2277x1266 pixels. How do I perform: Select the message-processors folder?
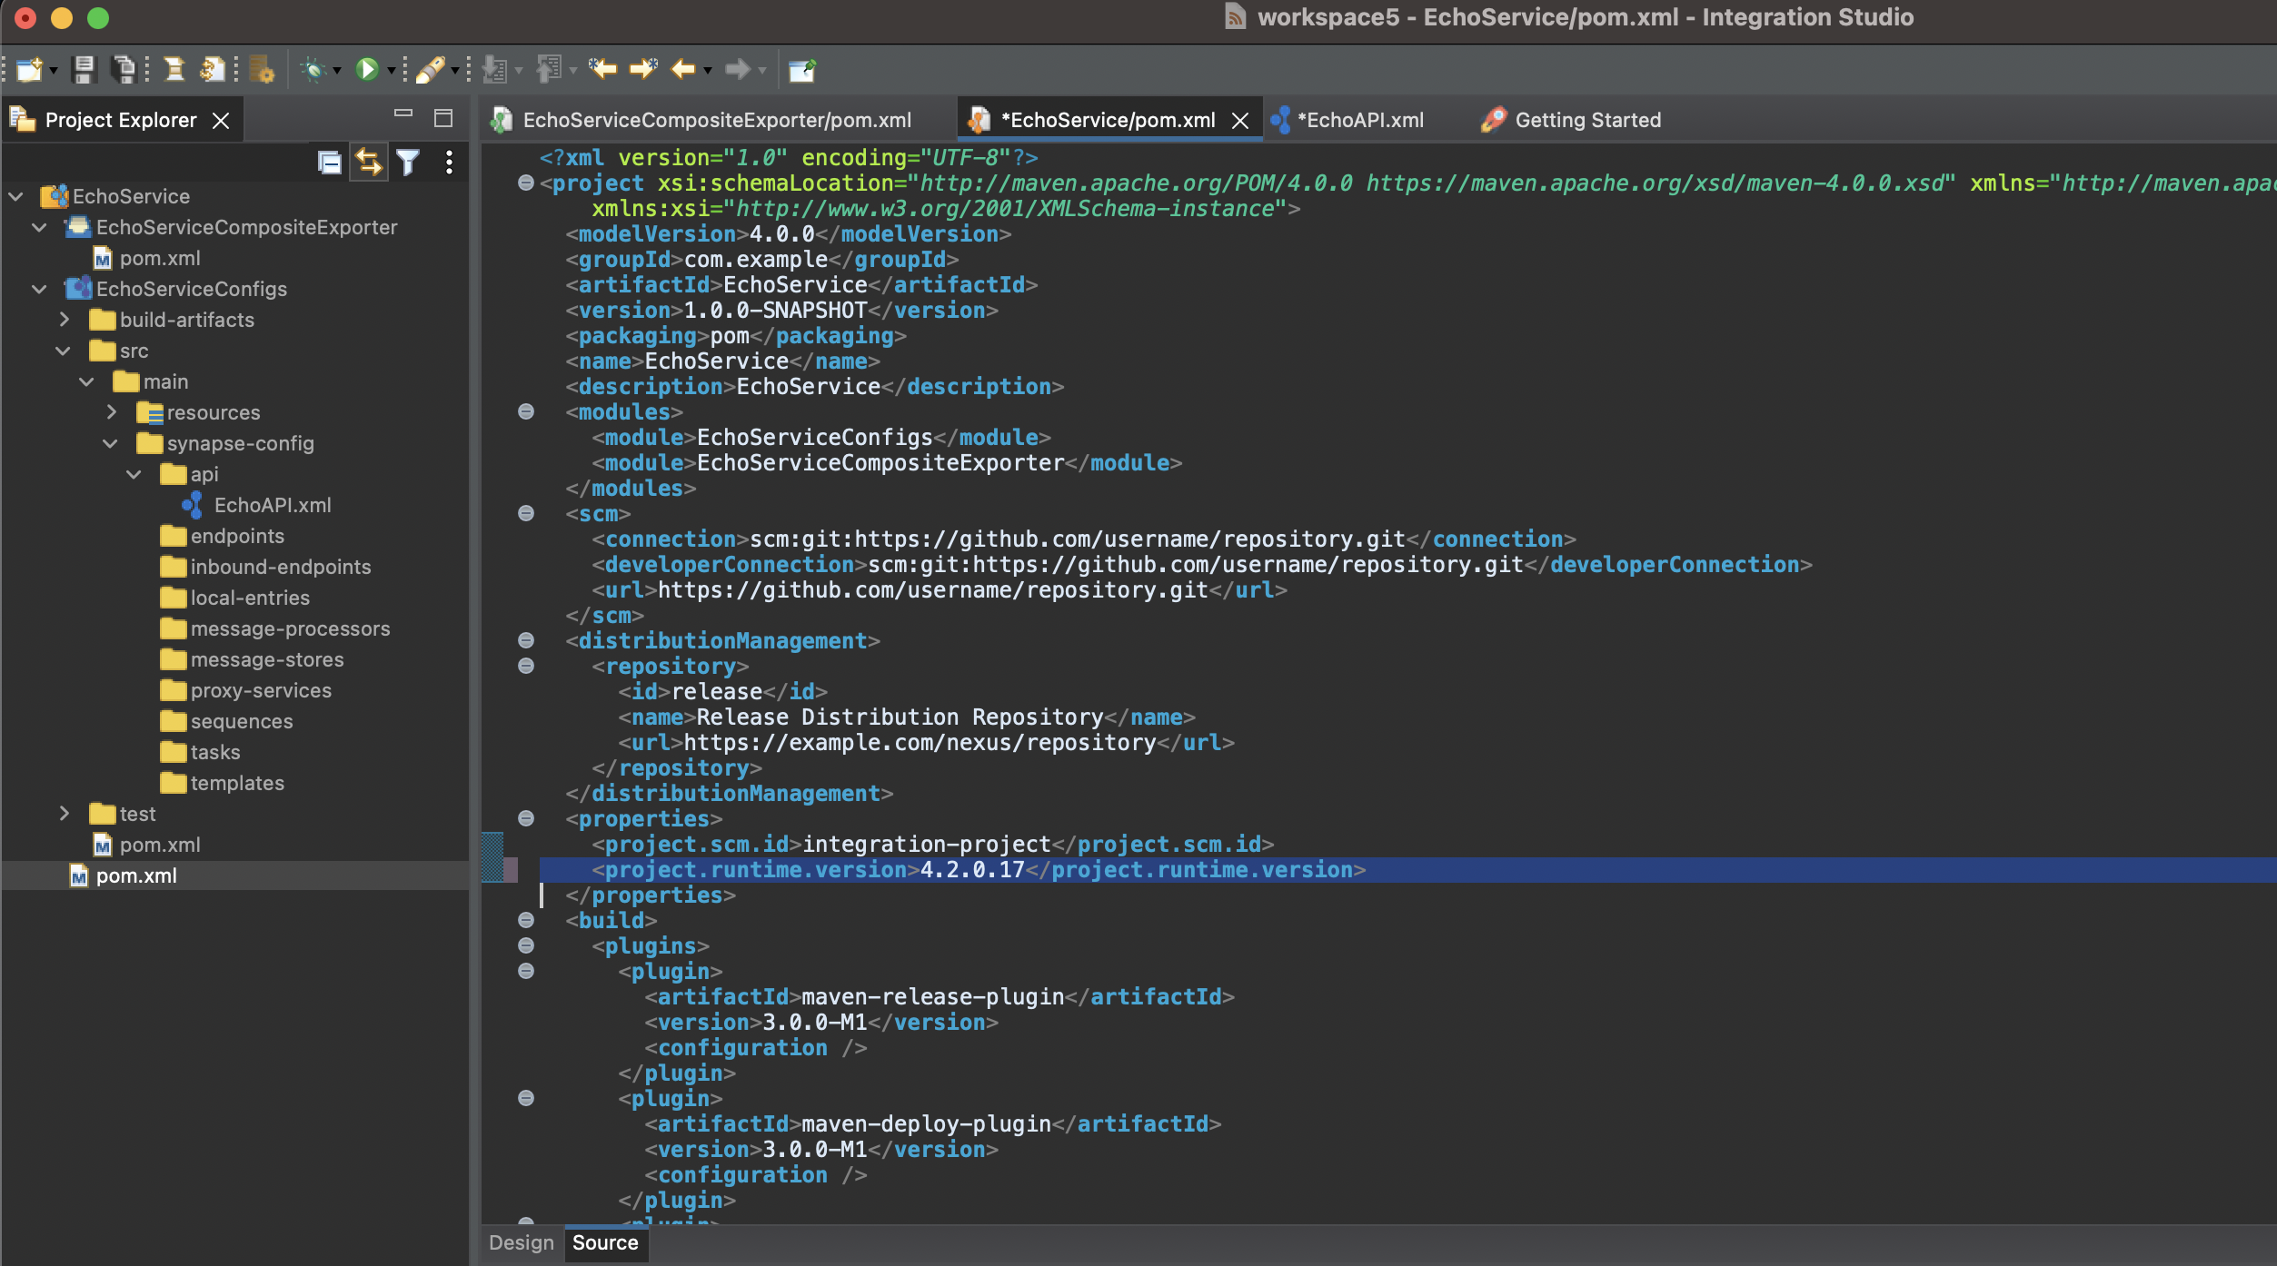290,628
